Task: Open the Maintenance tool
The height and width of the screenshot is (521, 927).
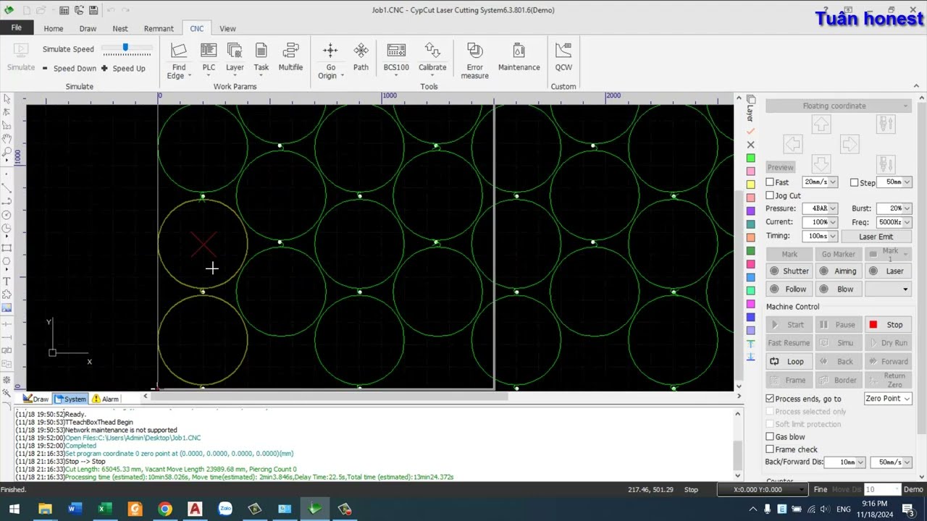Action: click(x=519, y=58)
